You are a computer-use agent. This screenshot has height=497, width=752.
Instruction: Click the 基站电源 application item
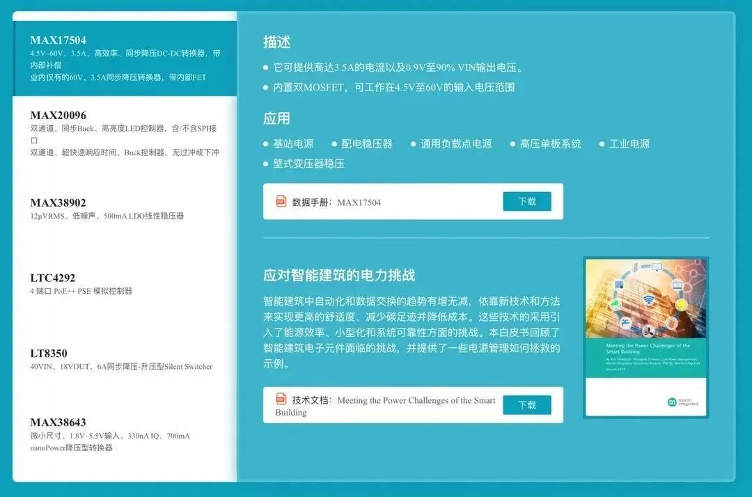(293, 144)
